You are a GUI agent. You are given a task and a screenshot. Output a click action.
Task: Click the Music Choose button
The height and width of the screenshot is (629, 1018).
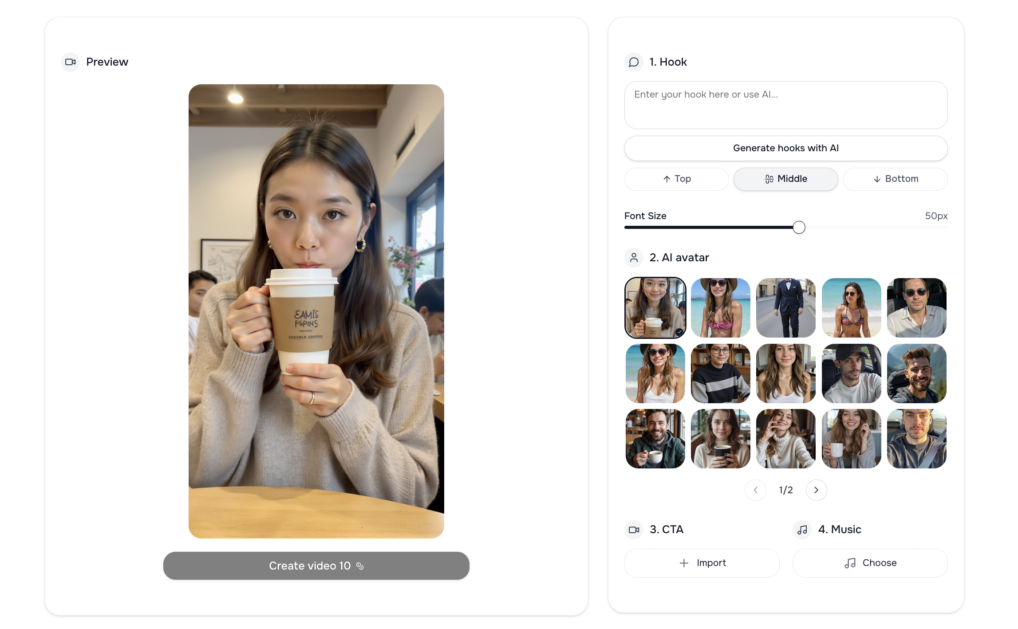[x=870, y=563]
